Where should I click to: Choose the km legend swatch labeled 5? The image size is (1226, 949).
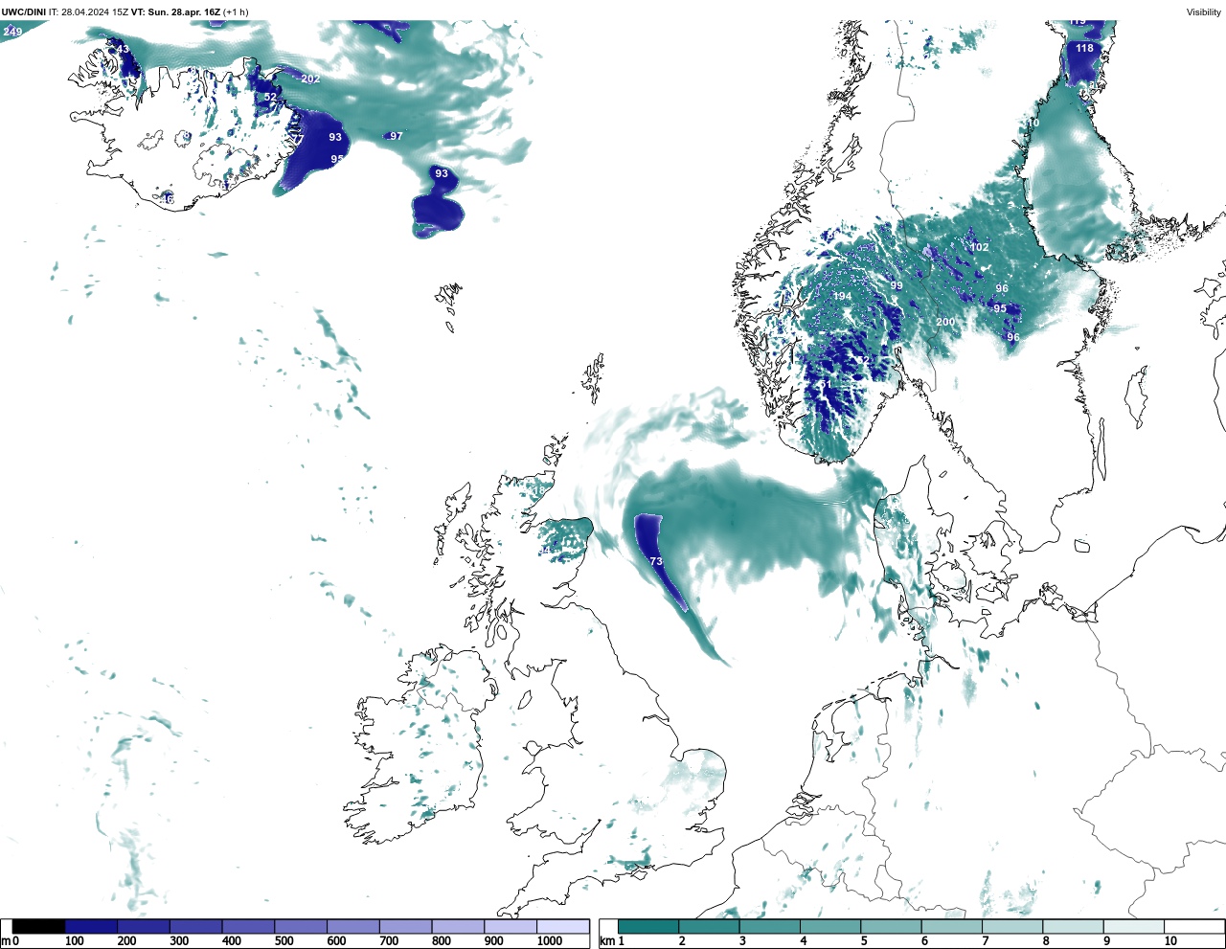click(891, 926)
